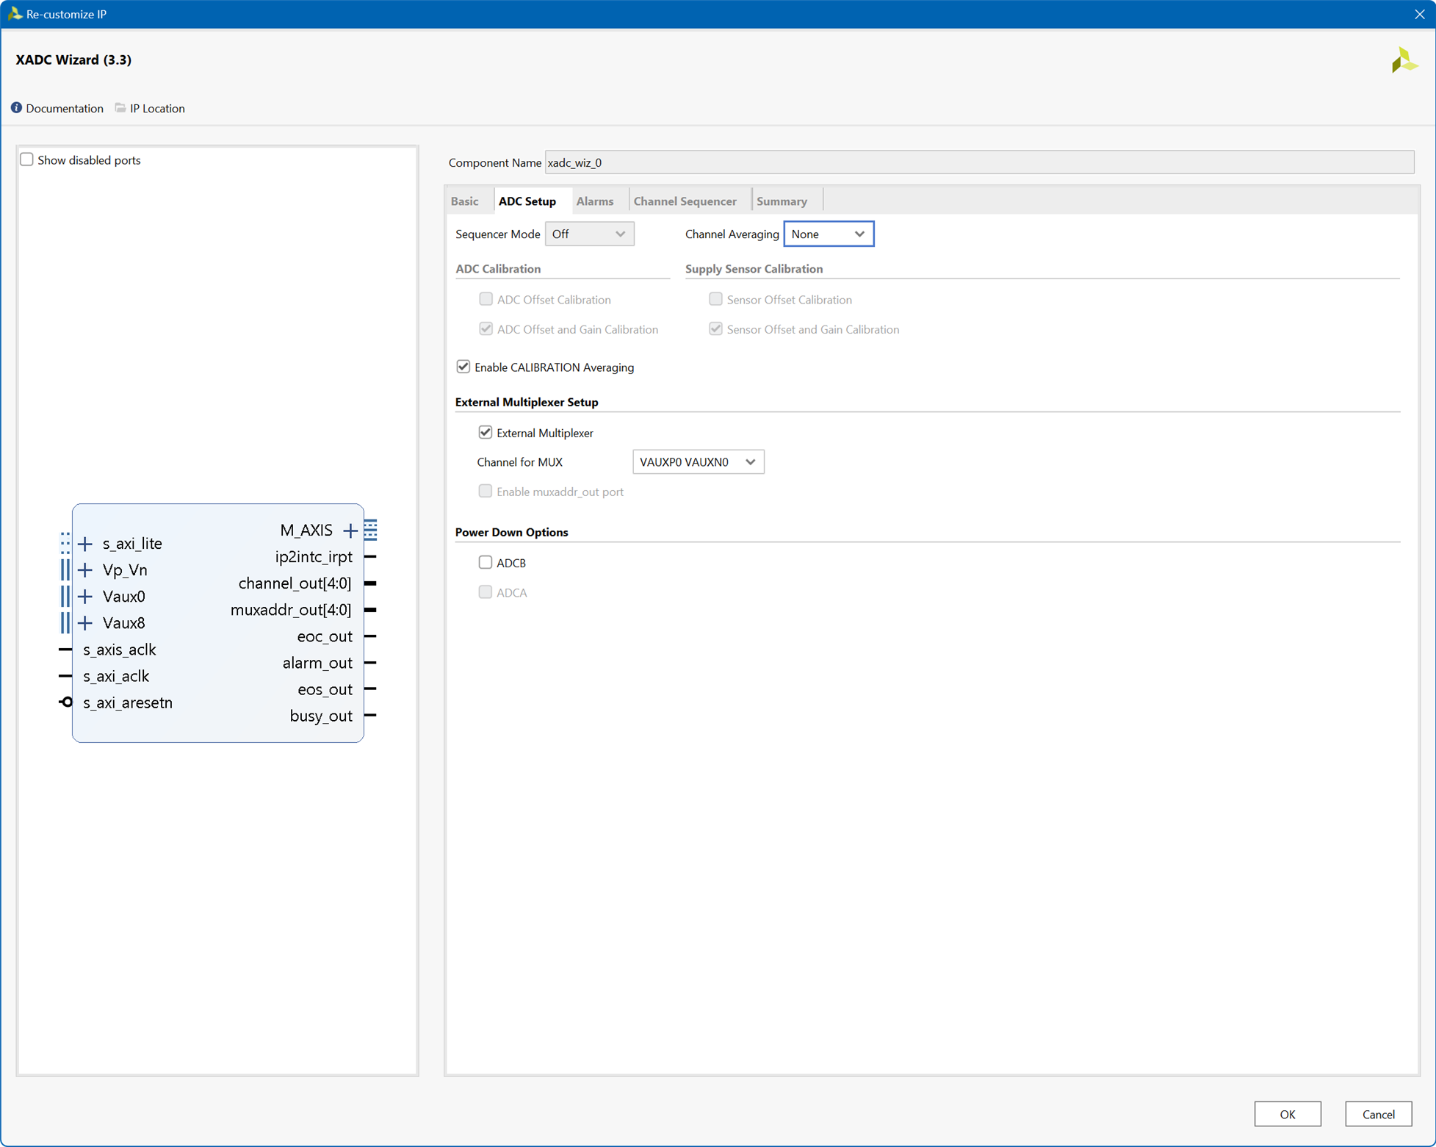Click the External Multiplexer Setup heading
Viewport: 1436px width, 1147px height.
pos(527,402)
